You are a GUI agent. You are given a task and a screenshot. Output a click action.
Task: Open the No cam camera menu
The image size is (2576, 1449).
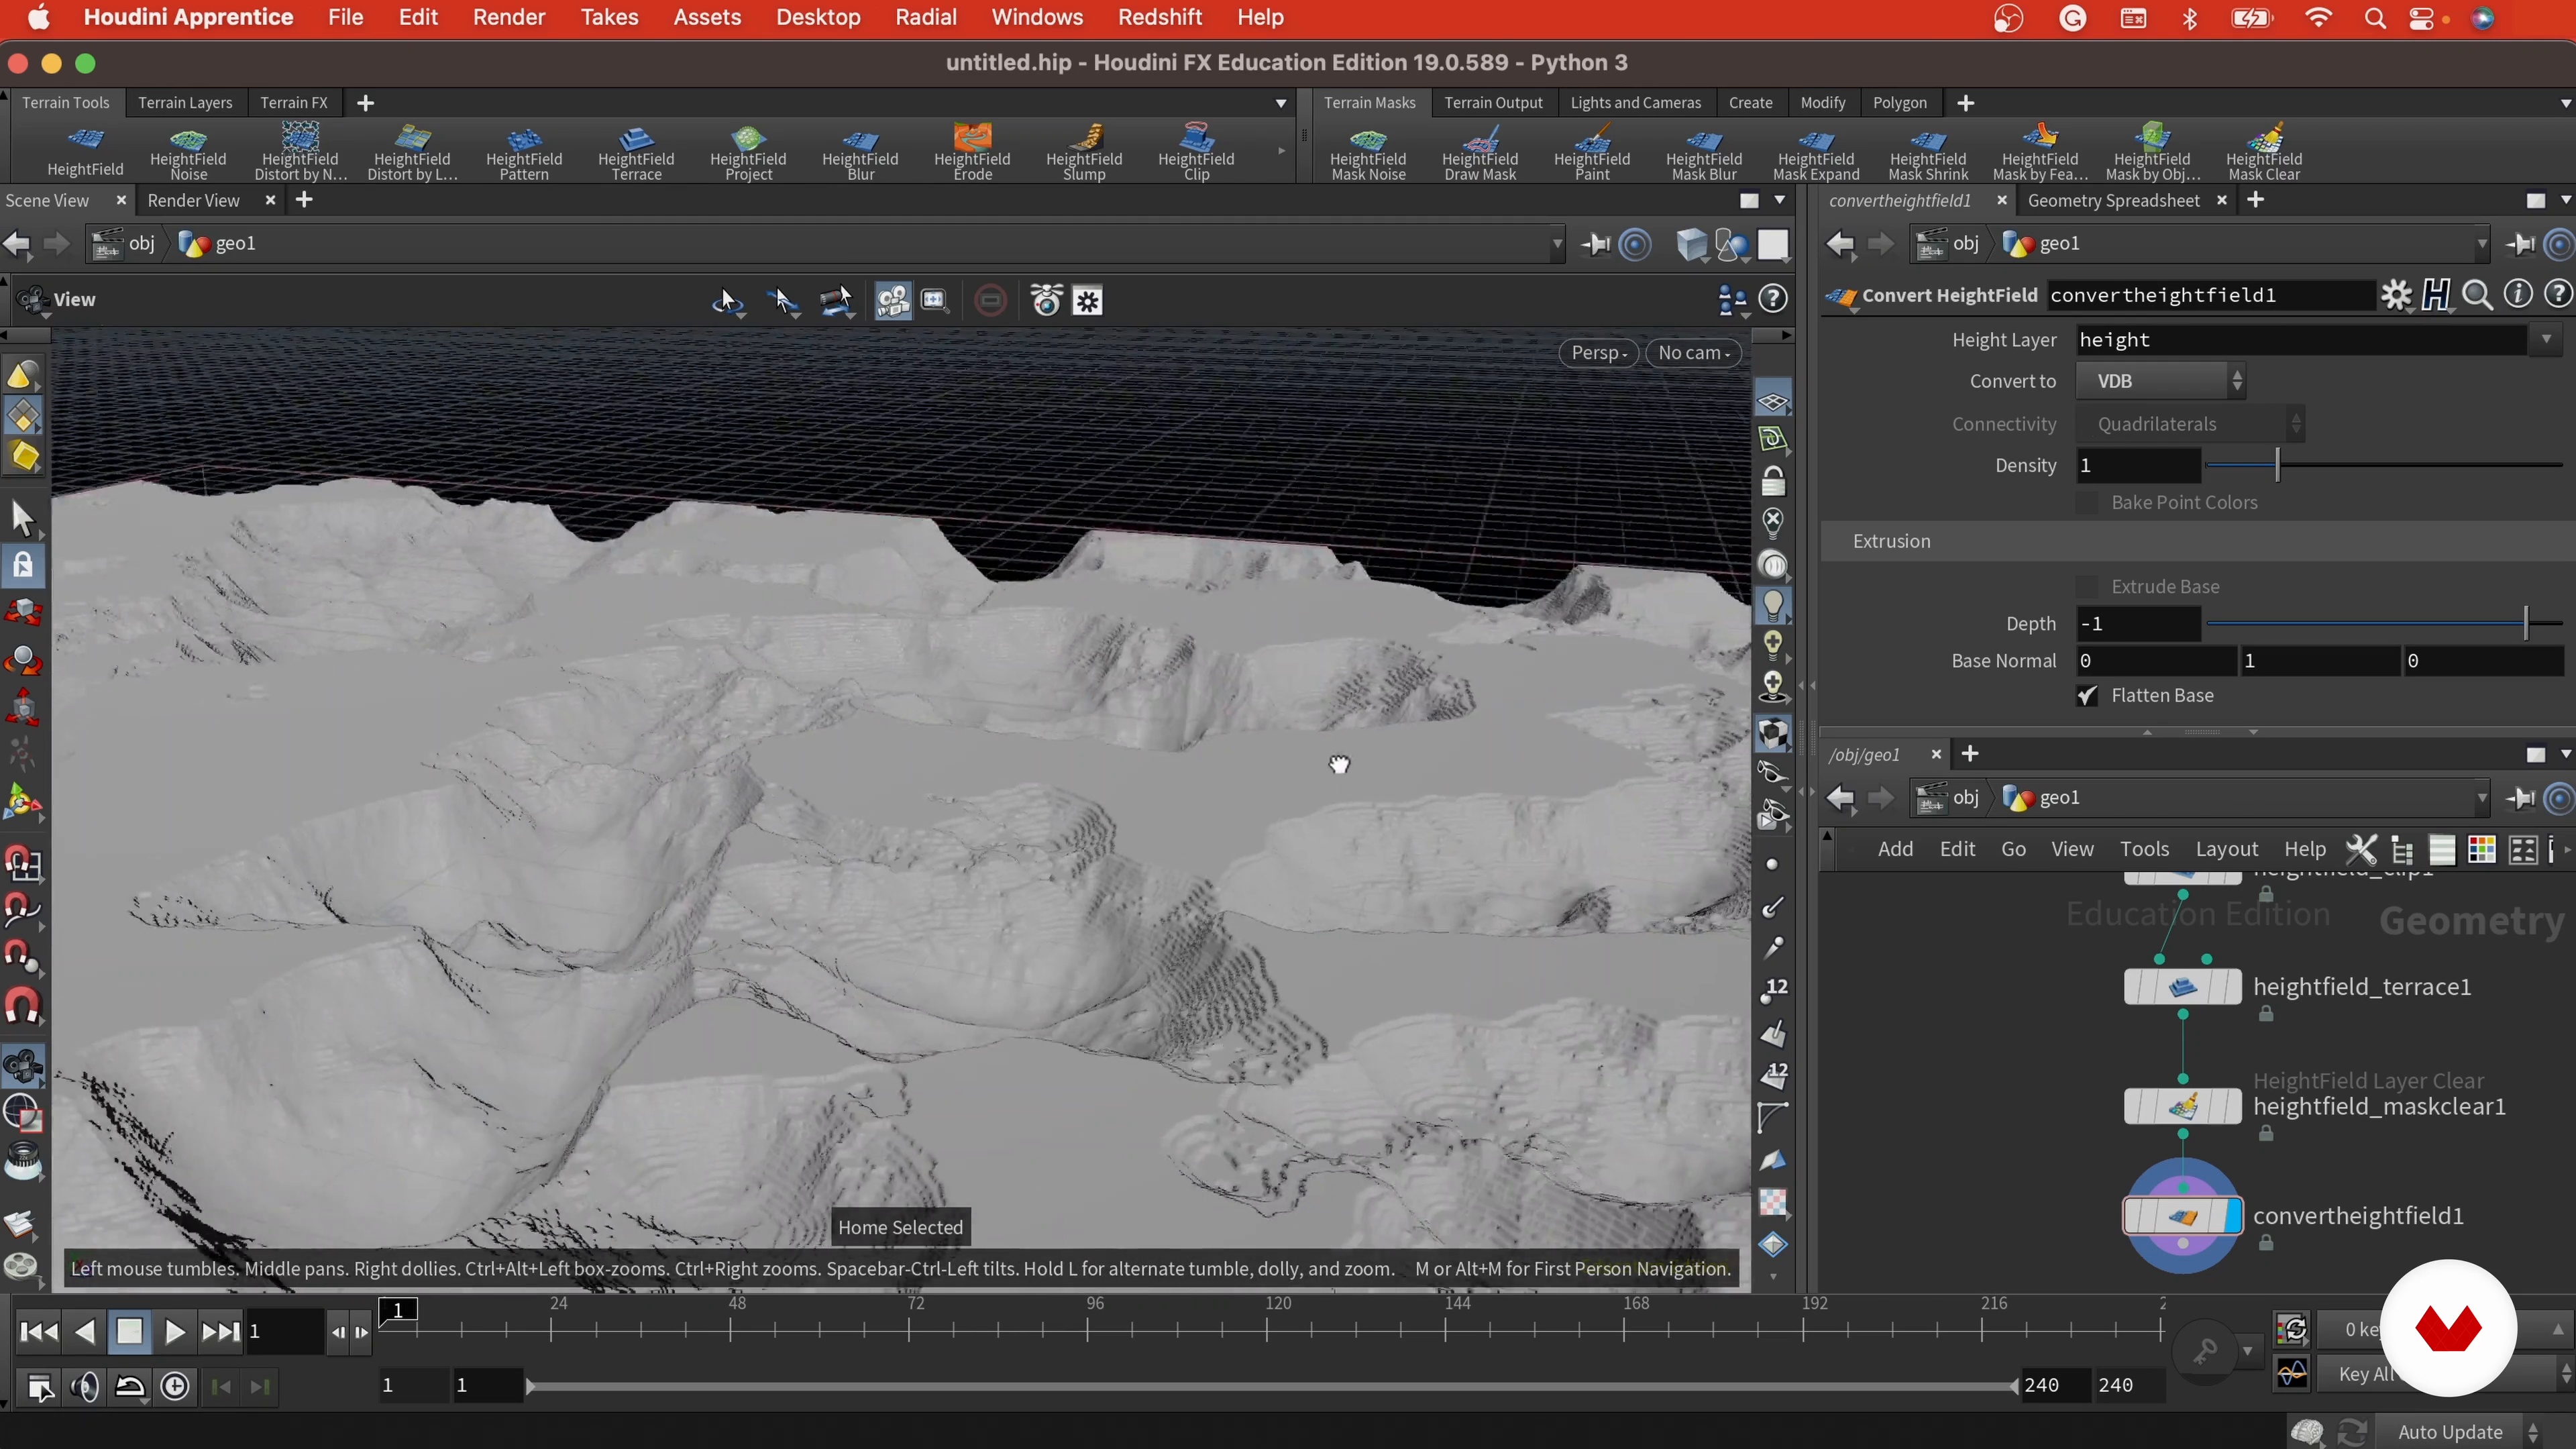pos(1693,352)
